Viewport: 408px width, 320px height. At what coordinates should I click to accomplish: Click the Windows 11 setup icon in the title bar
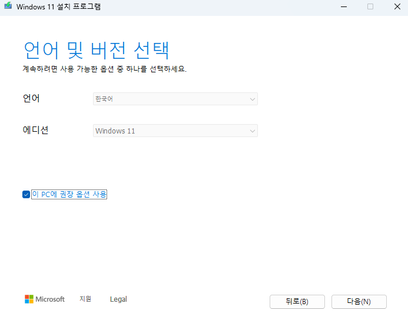(x=8, y=6)
